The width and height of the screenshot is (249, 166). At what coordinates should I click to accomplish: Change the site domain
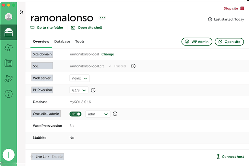(x=108, y=54)
